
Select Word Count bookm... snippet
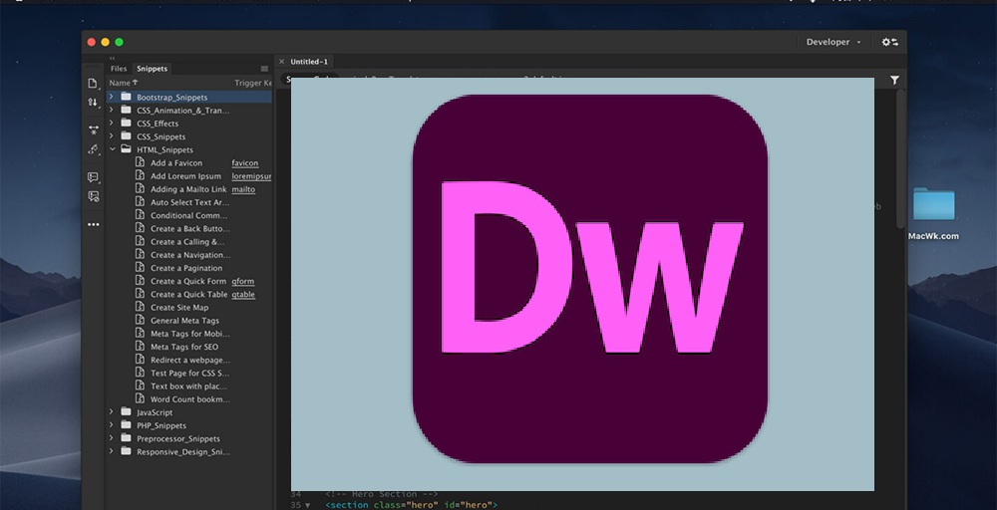pos(189,399)
